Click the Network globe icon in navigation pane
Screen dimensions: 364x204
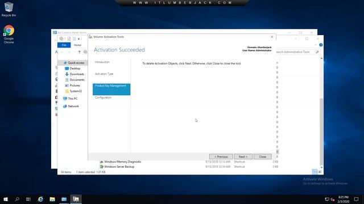[x=65, y=106]
